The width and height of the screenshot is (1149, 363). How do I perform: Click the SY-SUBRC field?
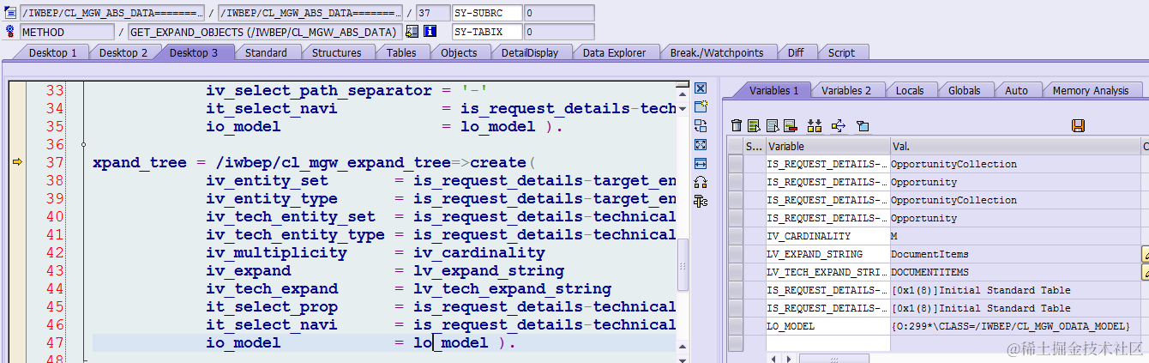coord(487,13)
